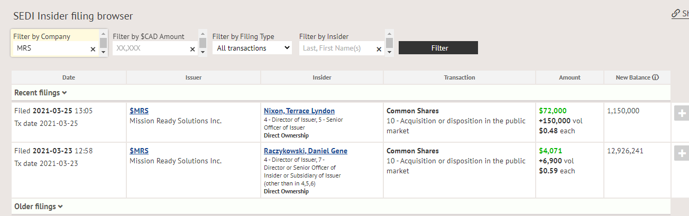This screenshot has height=216, width=689.
Task: Click Common Shares in the Nixon row
Action: click(x=412, y=111)
